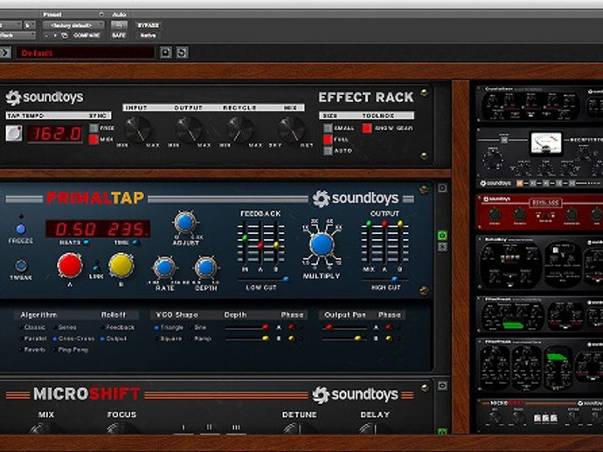603x452 pixels.
Task: Click the Soundtoys logo in Effect Rack header
Action: pos(45,98)
